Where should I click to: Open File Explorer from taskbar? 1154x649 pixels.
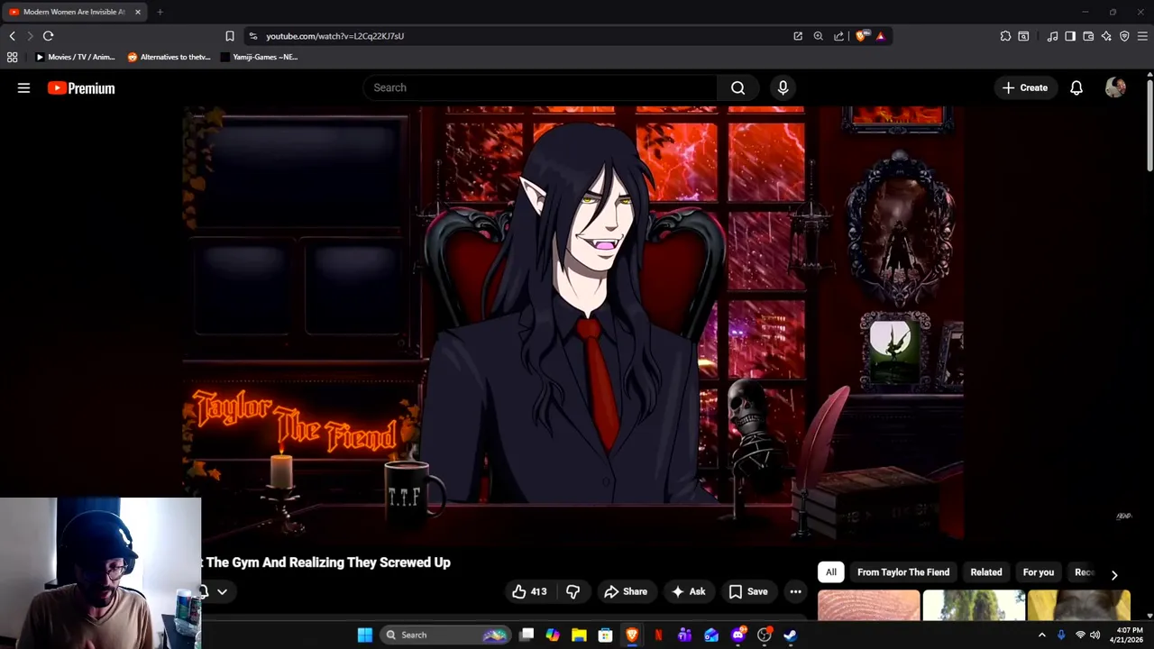tap(579, 635)
